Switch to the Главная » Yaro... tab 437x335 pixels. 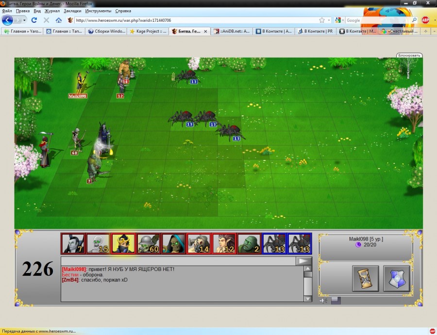23,31
